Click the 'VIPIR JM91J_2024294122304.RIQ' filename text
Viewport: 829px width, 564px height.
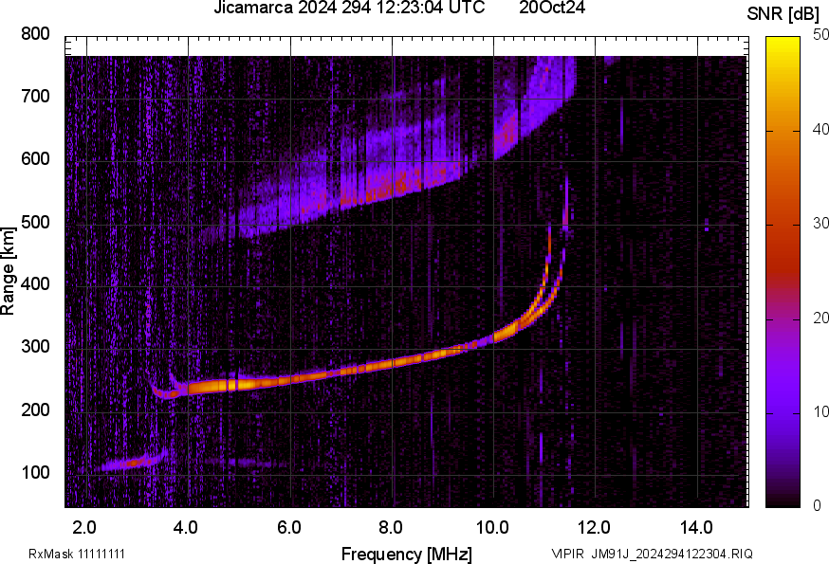[652, 554]
